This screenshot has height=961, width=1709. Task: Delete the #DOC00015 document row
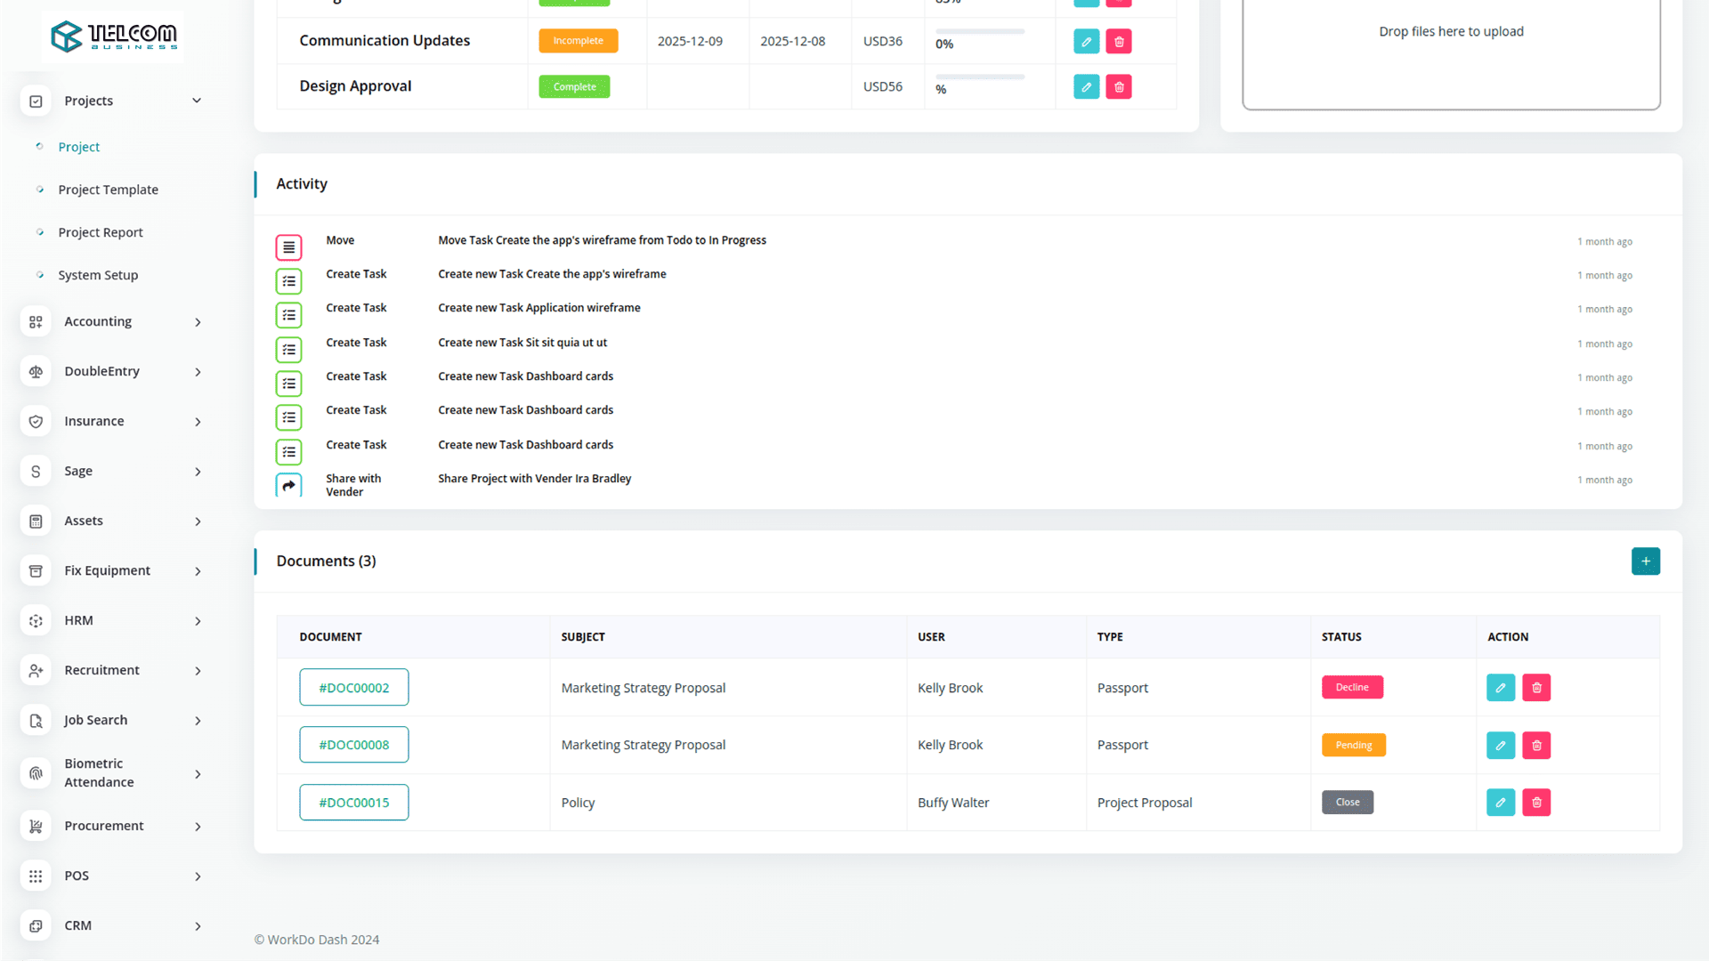1536,803
